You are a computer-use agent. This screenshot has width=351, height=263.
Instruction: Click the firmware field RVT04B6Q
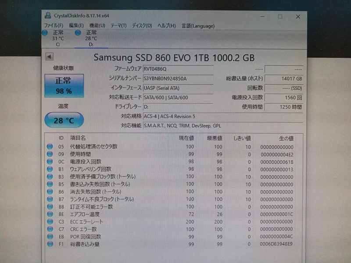click(x=178, y=69)
